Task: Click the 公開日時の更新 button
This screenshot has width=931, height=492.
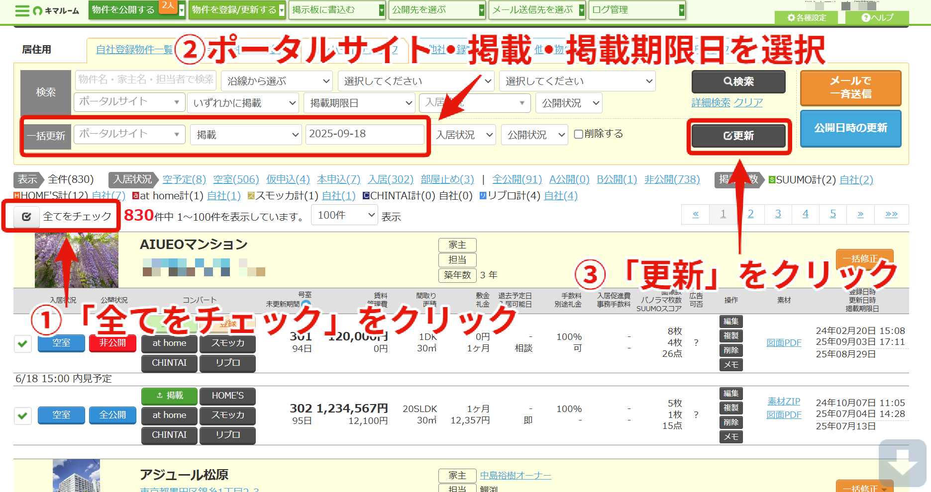Action: pyautogui.click(x=850, y=128)
